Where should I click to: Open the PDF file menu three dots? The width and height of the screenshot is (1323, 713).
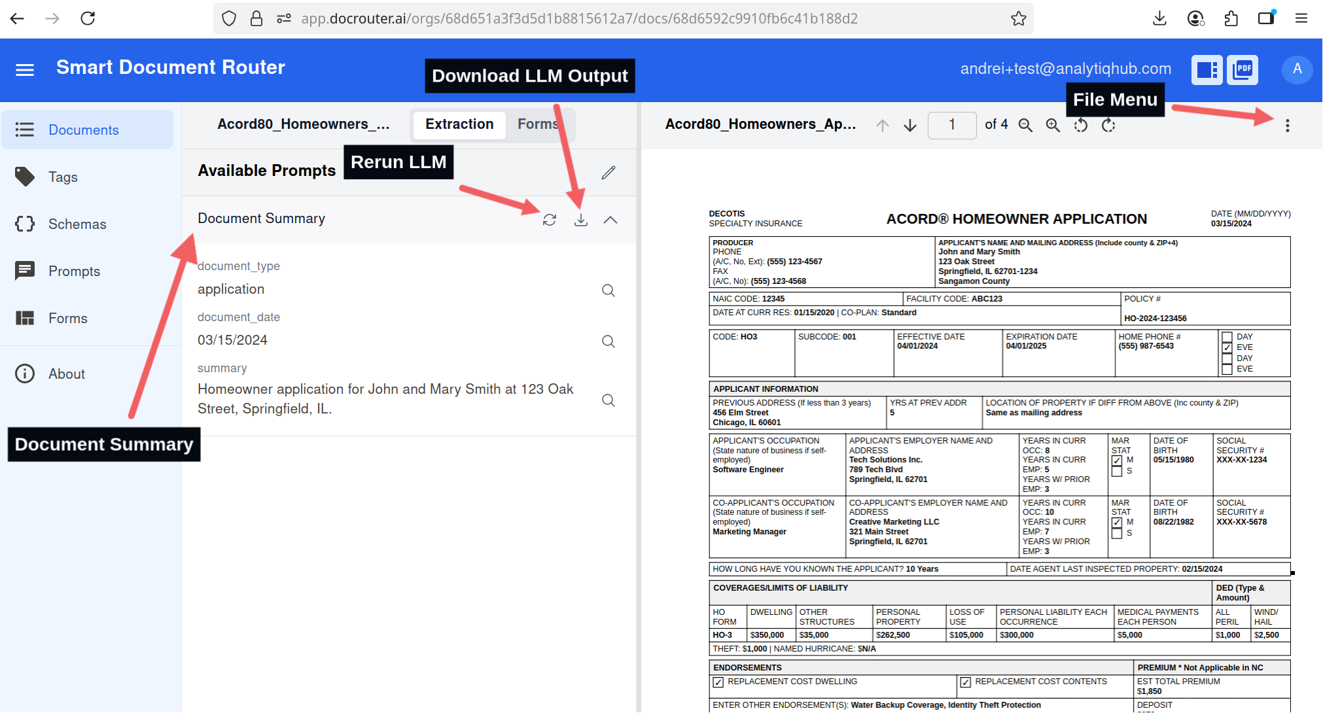click(x=1287, y=126)
